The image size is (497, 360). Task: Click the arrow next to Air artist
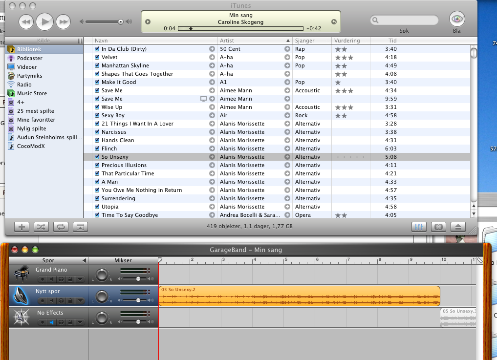click(x=287, y=116)
